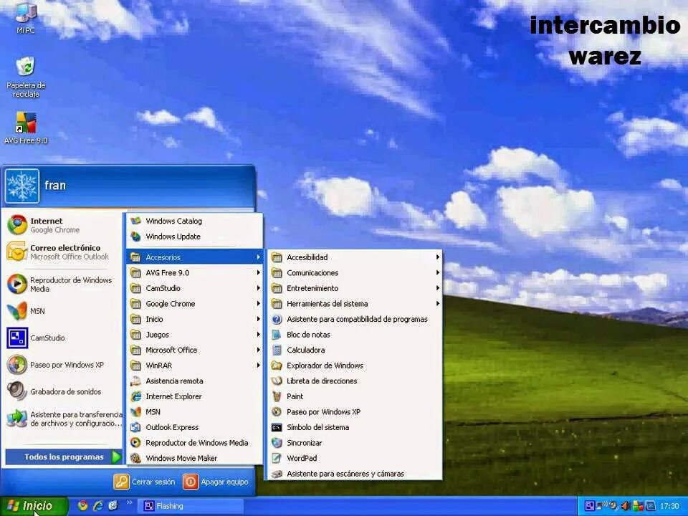Screen dimensions: 688x516
Task: Click the taskbar clock showing 17:30
Action: pyautogui.click(x=669, y=506)
